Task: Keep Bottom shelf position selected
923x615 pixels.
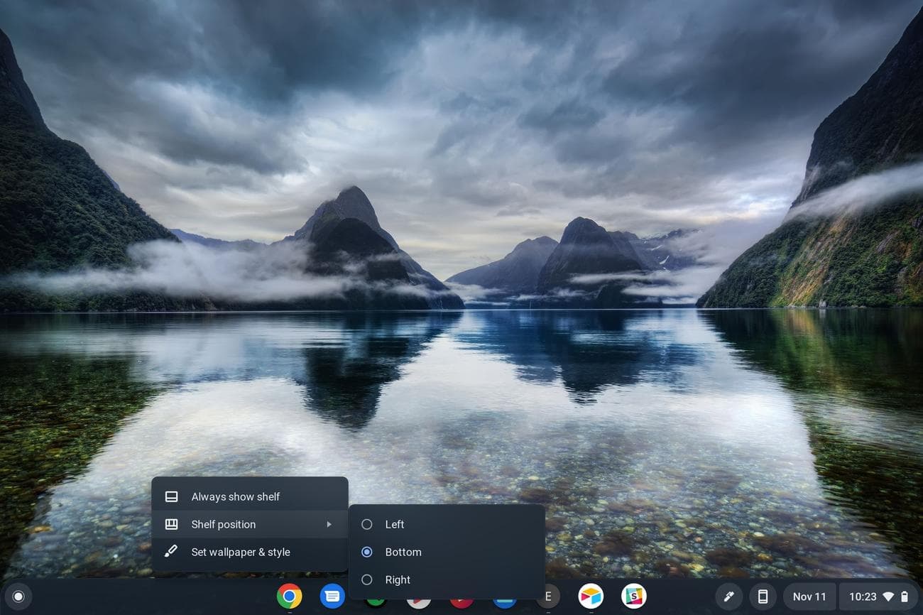Action: click(403, 552)
